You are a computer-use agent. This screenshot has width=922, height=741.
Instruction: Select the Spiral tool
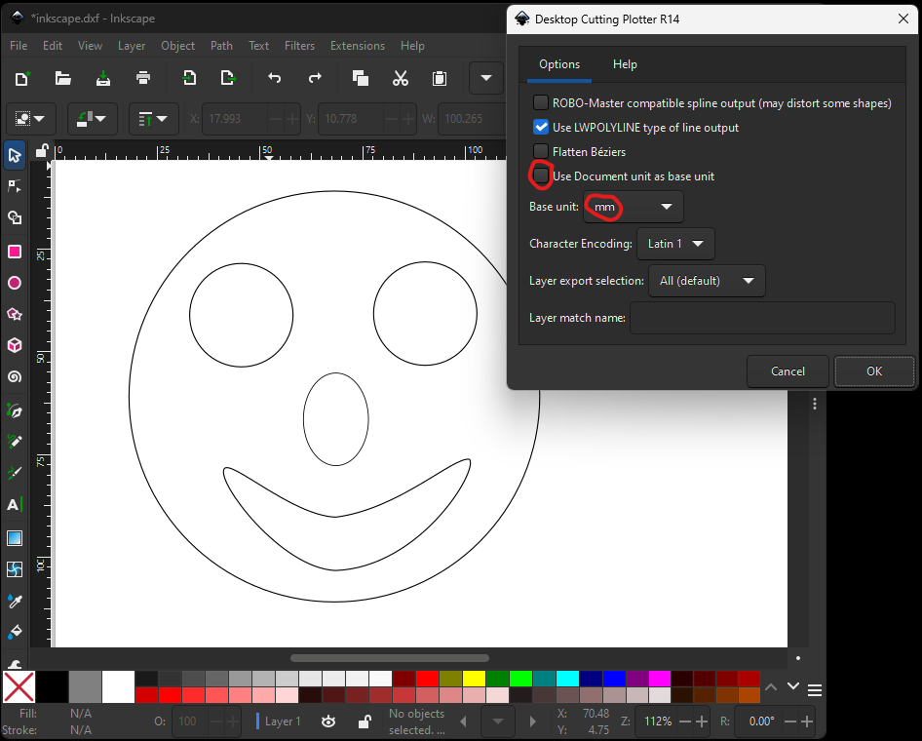click(x=14, y=376)
